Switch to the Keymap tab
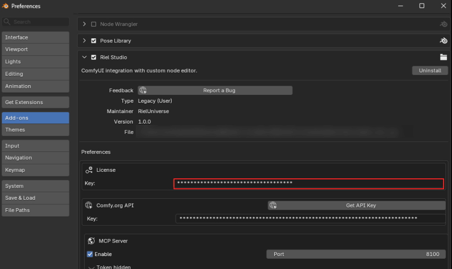This screenshot has width=452, height=269. (x=35, y=170)
